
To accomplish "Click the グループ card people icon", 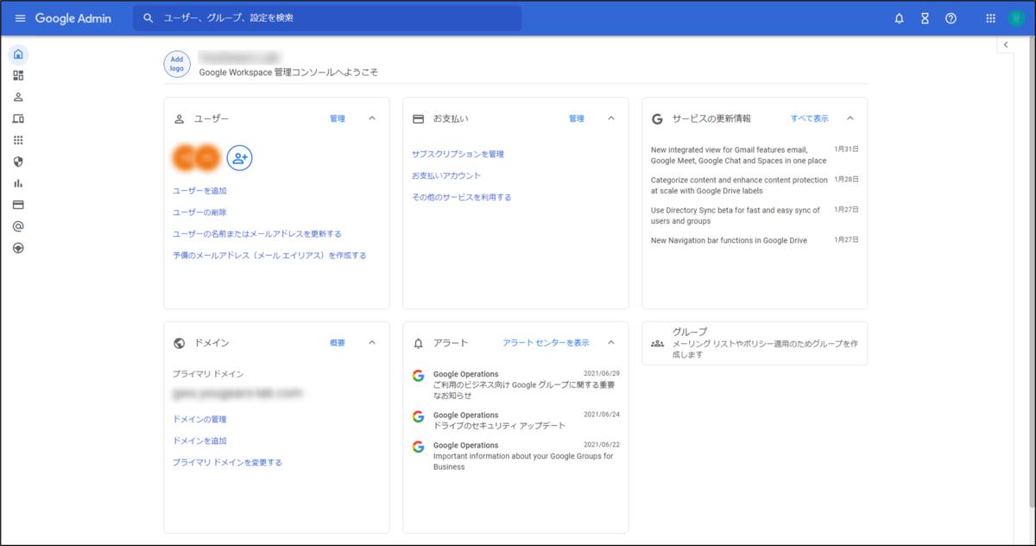I will [658, 343].
